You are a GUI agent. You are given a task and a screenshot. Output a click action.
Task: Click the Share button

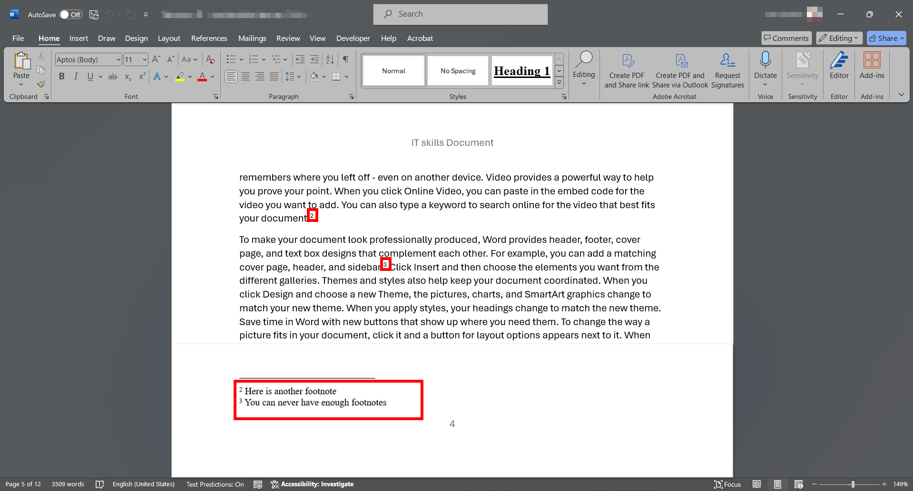(883, 38)
